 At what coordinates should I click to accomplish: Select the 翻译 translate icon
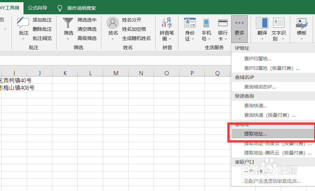(x=262, y=23)
